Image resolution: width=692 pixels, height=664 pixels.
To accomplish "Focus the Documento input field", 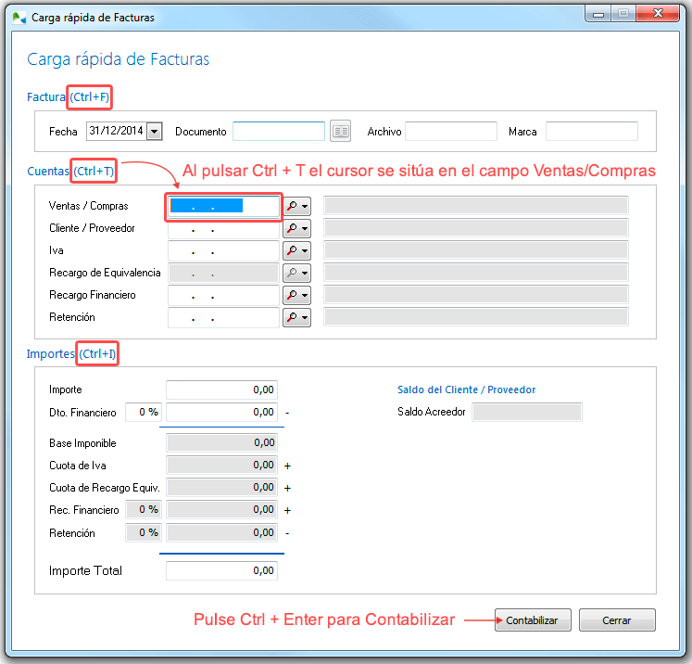I will click(278, 132).
